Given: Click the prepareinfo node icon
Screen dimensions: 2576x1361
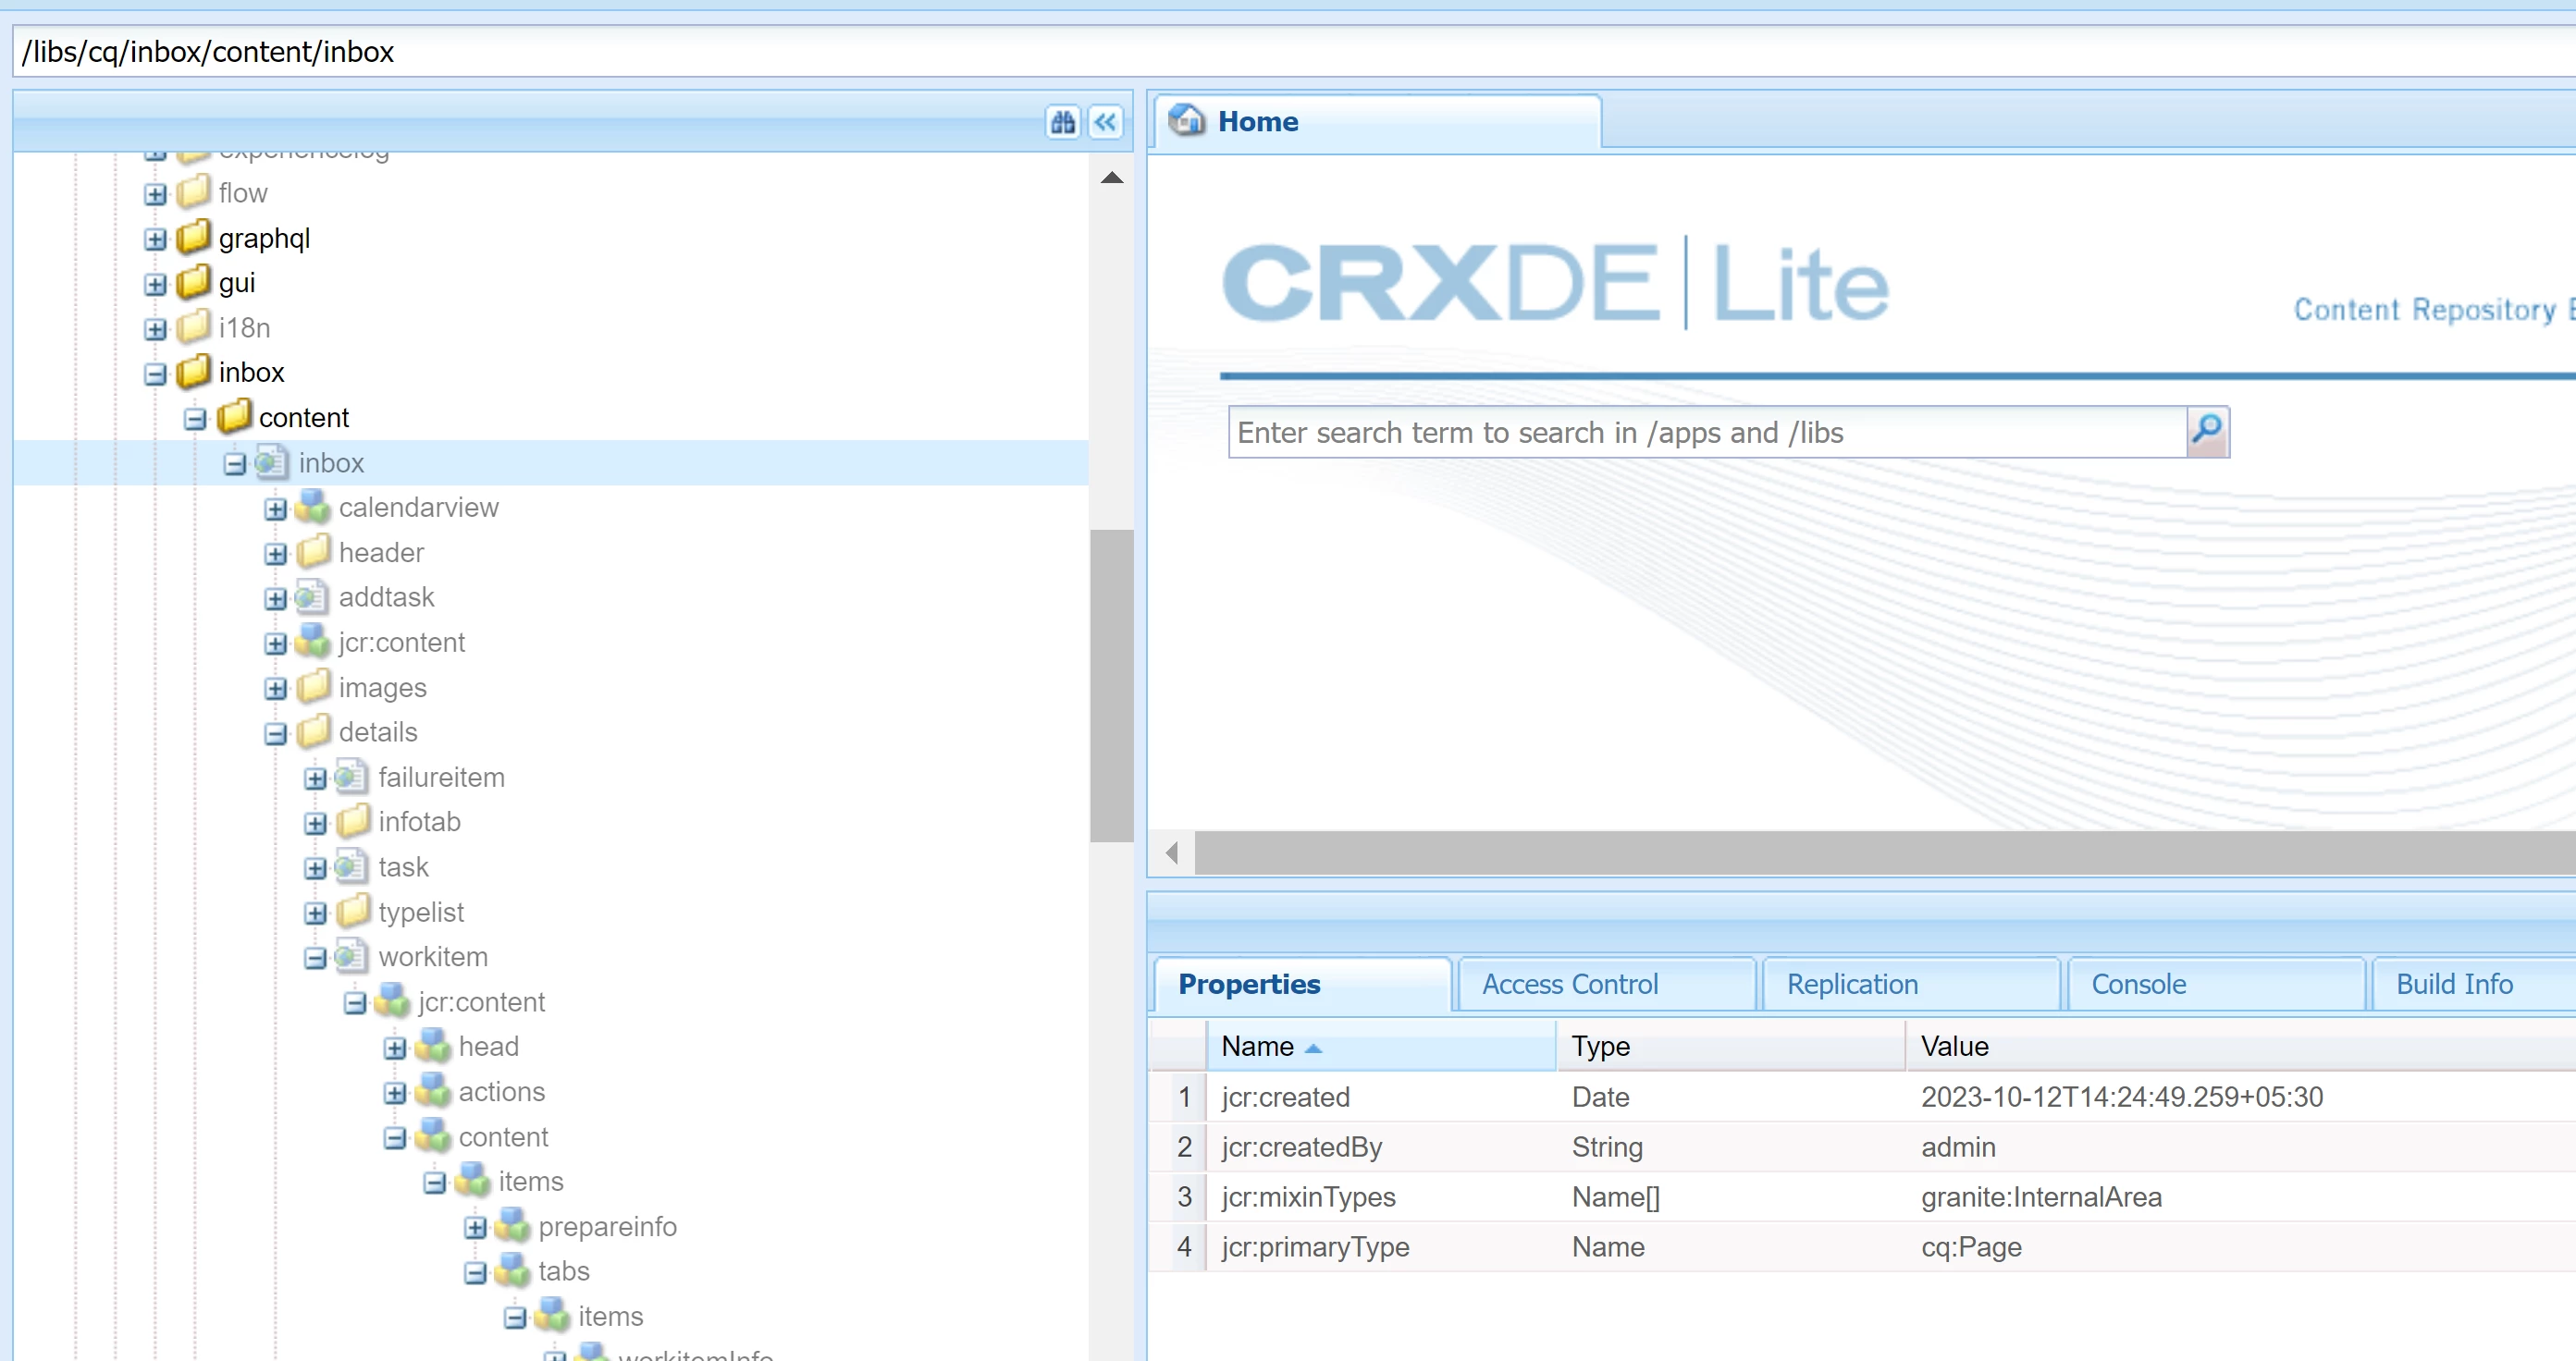Looking at the screenshot, I should coord(513,1226).
